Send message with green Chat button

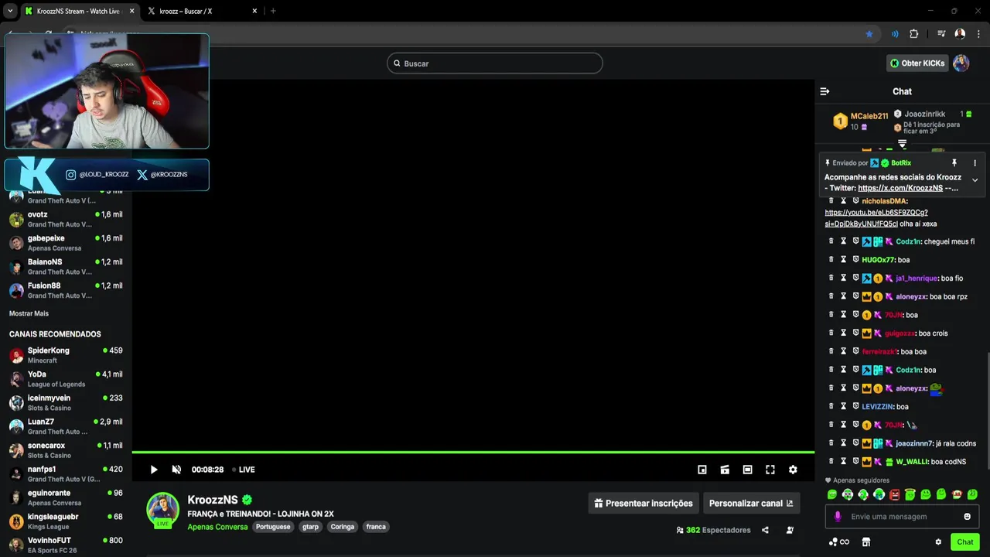pyautogui.click(x=964, y=542)
